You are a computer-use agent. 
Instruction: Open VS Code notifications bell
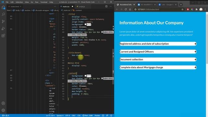[111, 116]
